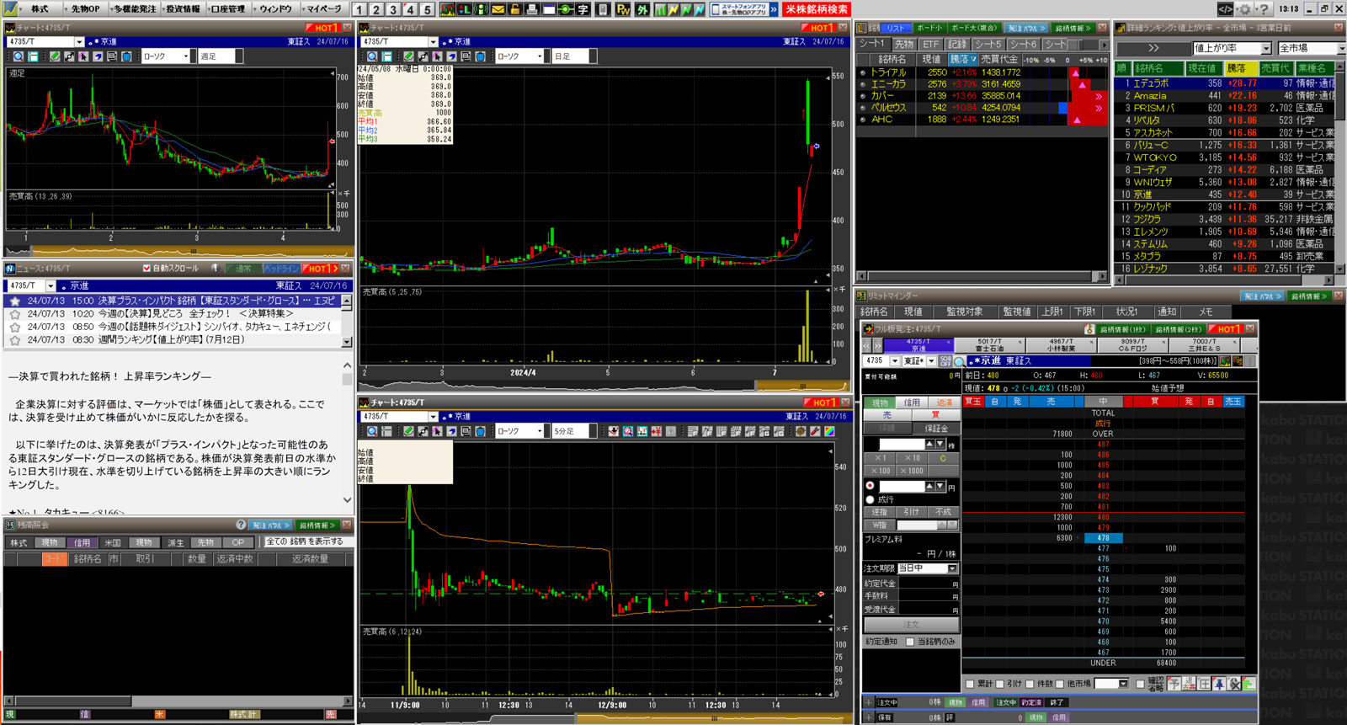Click the printer icon in top toolbar
The width and height of the screenshot is (1347, 725).
pos(531,9)
